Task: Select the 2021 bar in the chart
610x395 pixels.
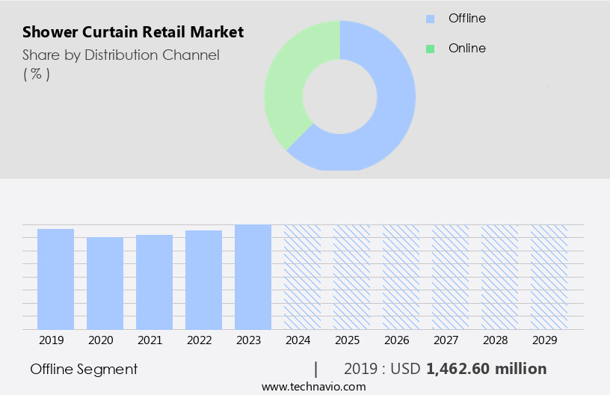Action: (154, 281)
